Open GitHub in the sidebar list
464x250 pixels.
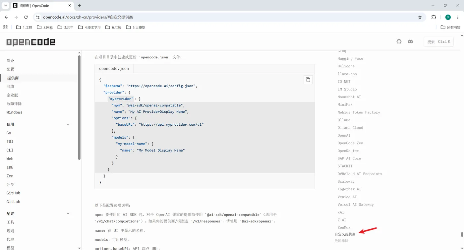(13, 193)
